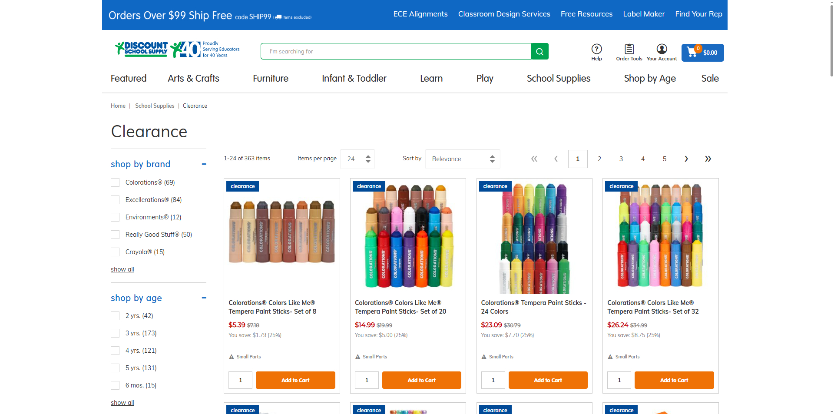Image resolution: width=834 pixels, height=414 pixels.
Task: Open the Featured menu
Action: (129, 79)
